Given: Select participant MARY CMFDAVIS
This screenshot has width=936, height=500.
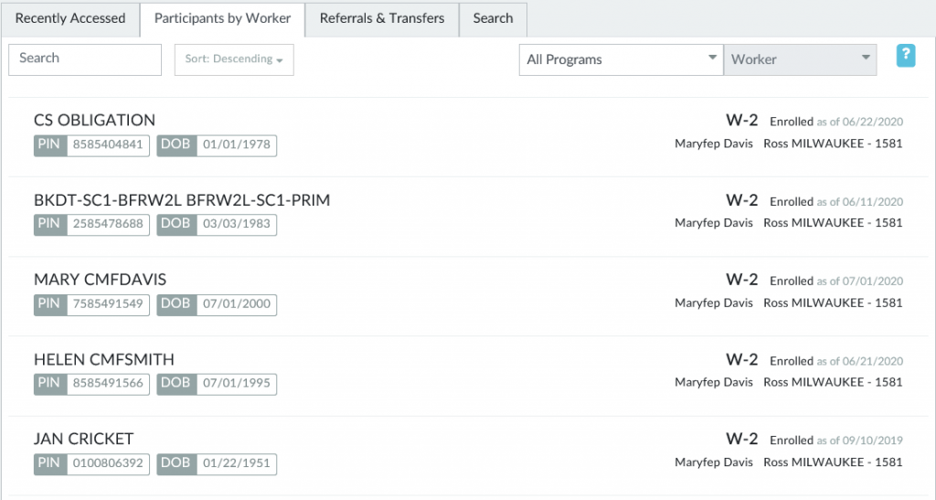Looking at the screenshot, I should click(x=100, y=279).
